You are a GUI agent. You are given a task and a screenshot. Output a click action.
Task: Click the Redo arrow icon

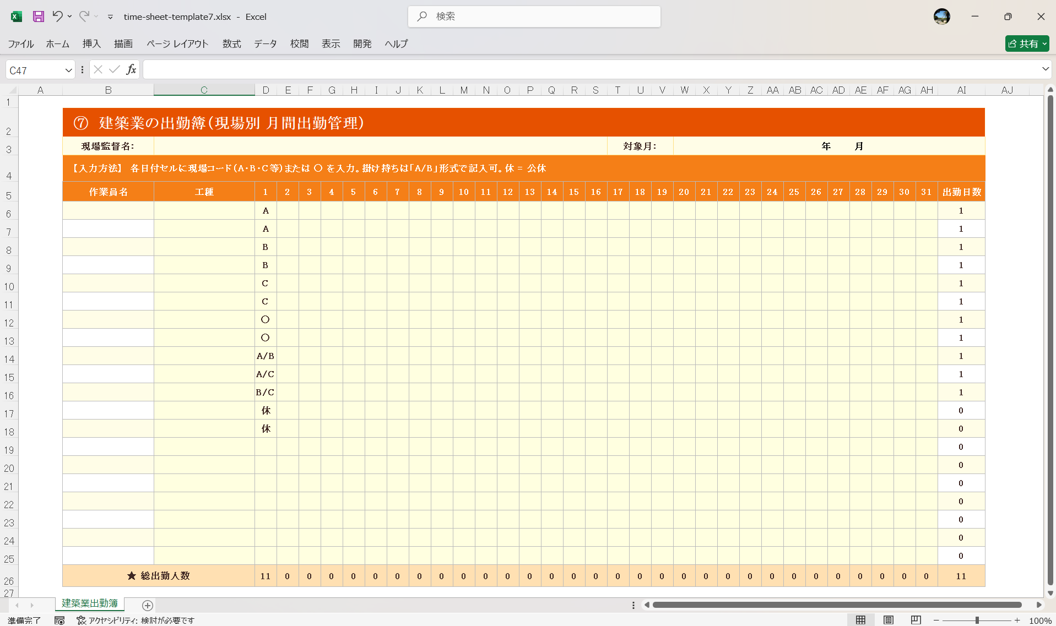pyautogui.click(x=84, y=17)
